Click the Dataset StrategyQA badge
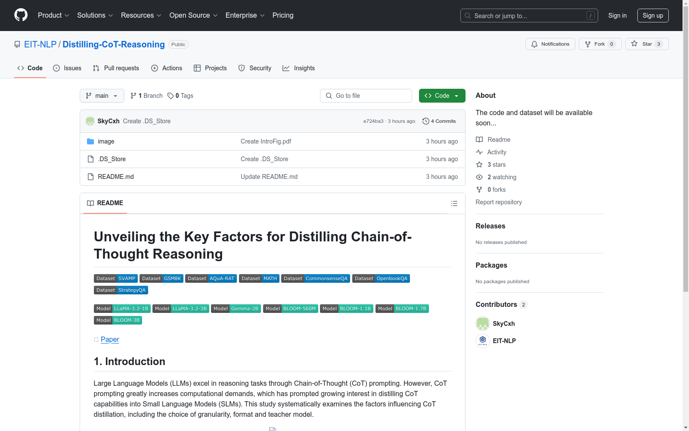The width and height of the screenshot is (689, 431). (121, 290)
